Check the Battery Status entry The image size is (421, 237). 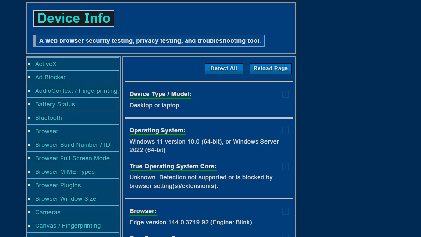point(55,104)
